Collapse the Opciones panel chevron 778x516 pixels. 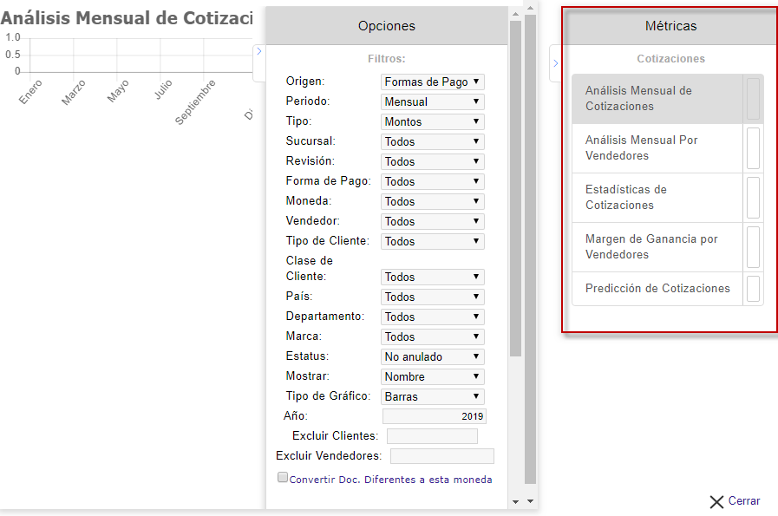click(258, 51)
